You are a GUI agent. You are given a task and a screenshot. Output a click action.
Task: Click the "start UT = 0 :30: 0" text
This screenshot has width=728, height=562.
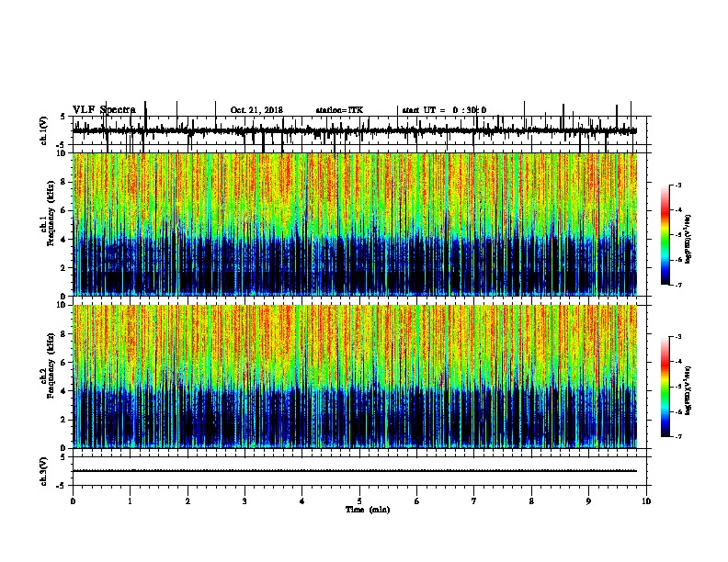coord(444,110)
